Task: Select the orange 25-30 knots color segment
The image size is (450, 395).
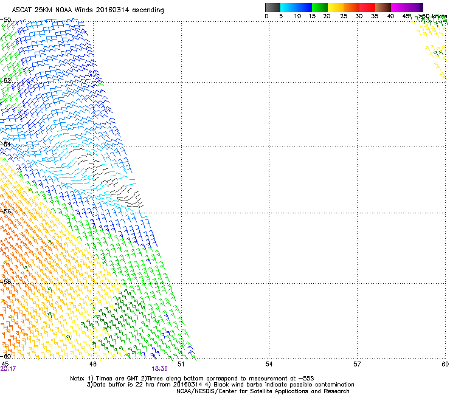Action: pos(351,7)
